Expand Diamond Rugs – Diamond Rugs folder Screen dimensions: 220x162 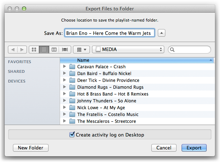click(x=64, y=87)
